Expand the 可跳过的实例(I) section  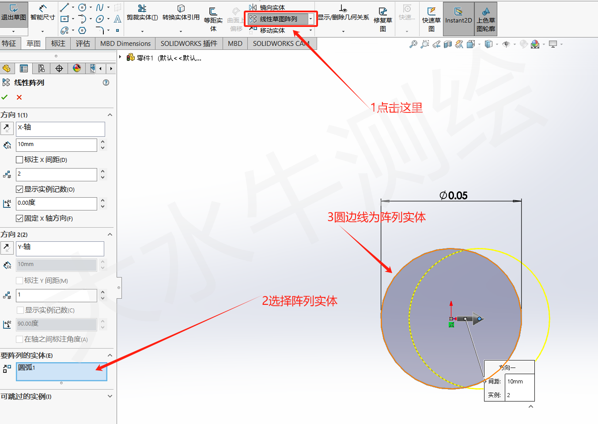tap(110, 396)
